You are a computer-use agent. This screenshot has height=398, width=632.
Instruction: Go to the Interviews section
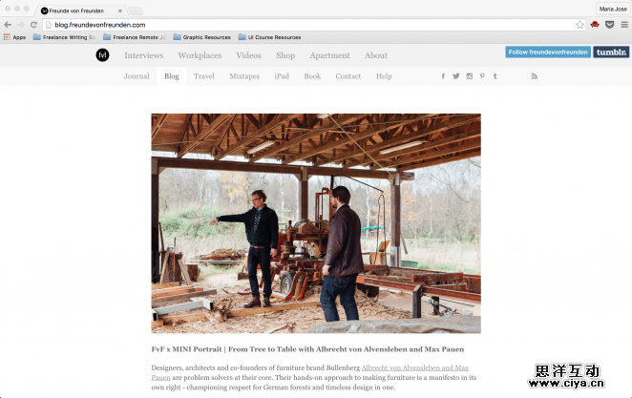pos(144,55)
